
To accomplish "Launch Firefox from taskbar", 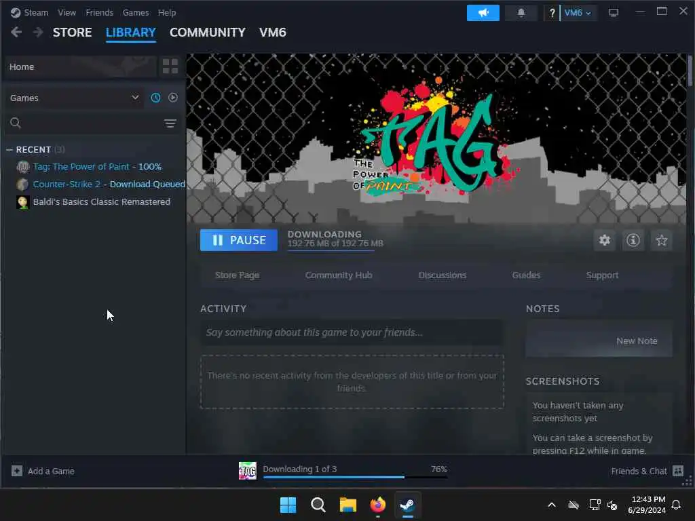I will coord(377,505).
